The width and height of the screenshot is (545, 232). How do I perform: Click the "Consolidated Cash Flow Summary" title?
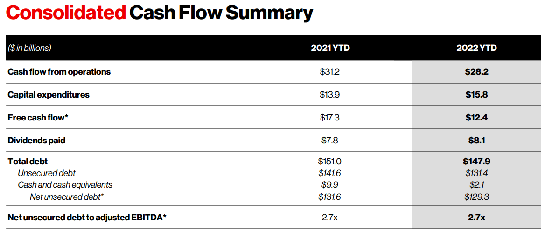click(x=159, y=13)
